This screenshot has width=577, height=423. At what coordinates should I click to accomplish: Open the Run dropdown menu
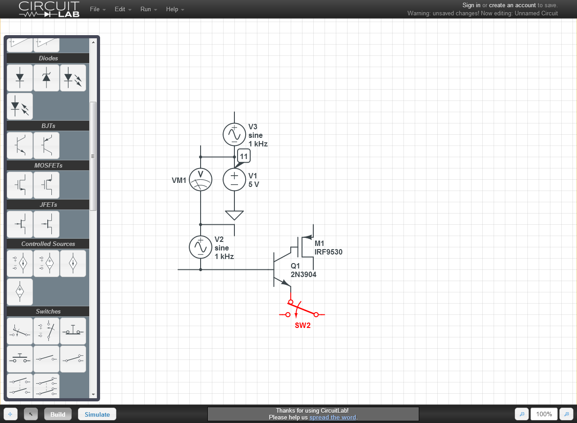point(149,9)
